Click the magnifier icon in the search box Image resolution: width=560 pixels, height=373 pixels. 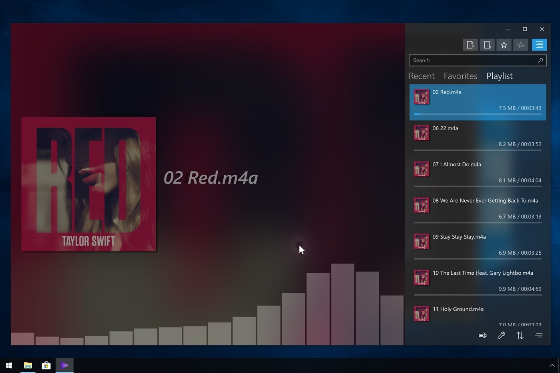540,60
